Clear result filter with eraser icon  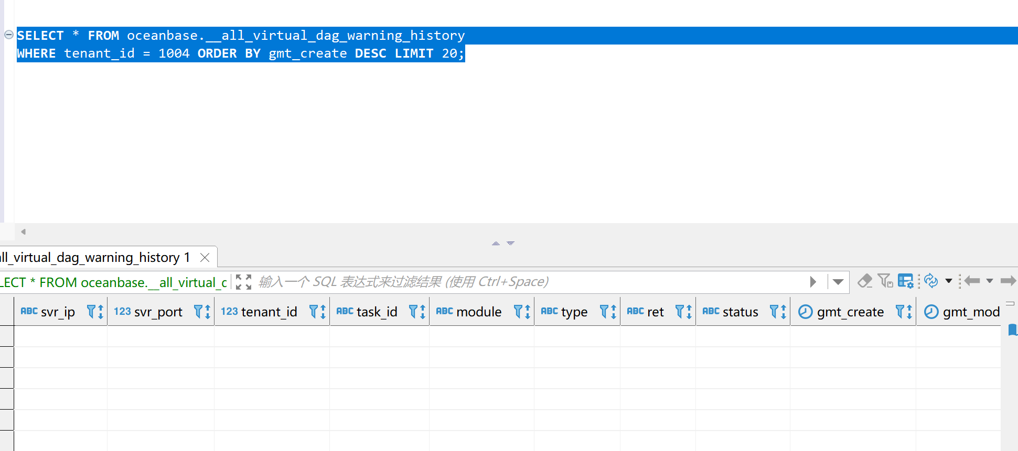[864, 281]
